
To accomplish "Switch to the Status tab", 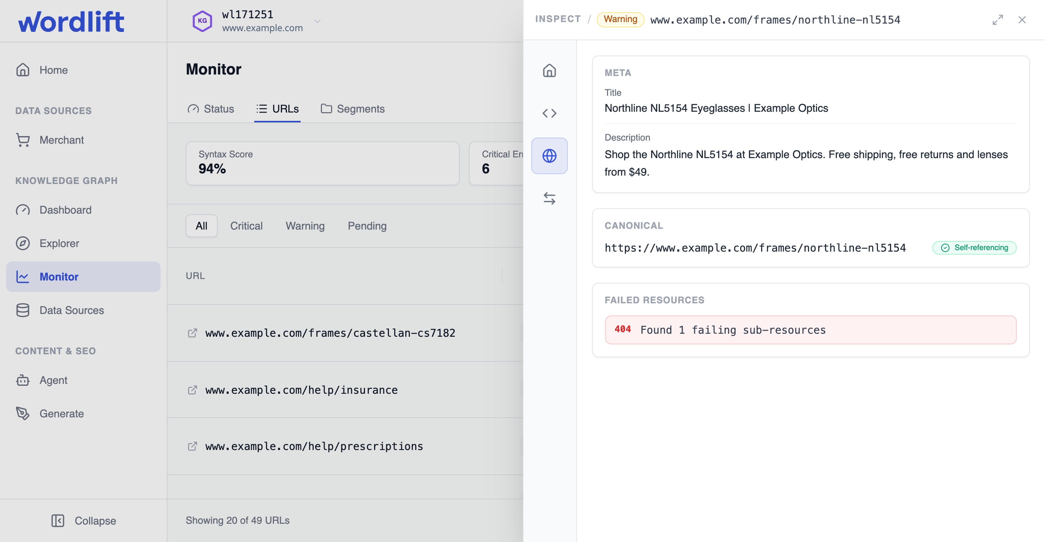I will coord(210,109).
